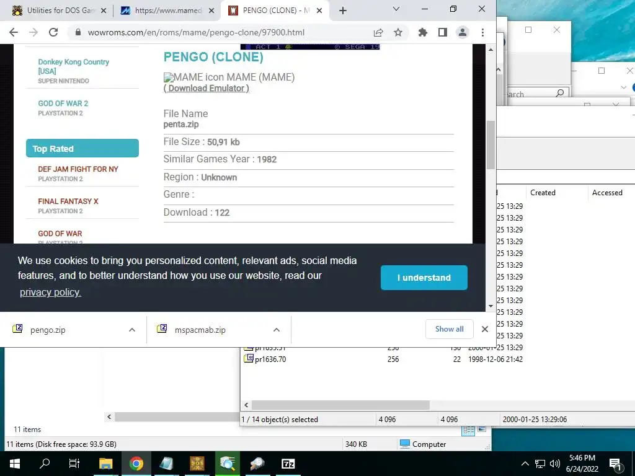Expand mspacmab.zip download options chevron

277,330
